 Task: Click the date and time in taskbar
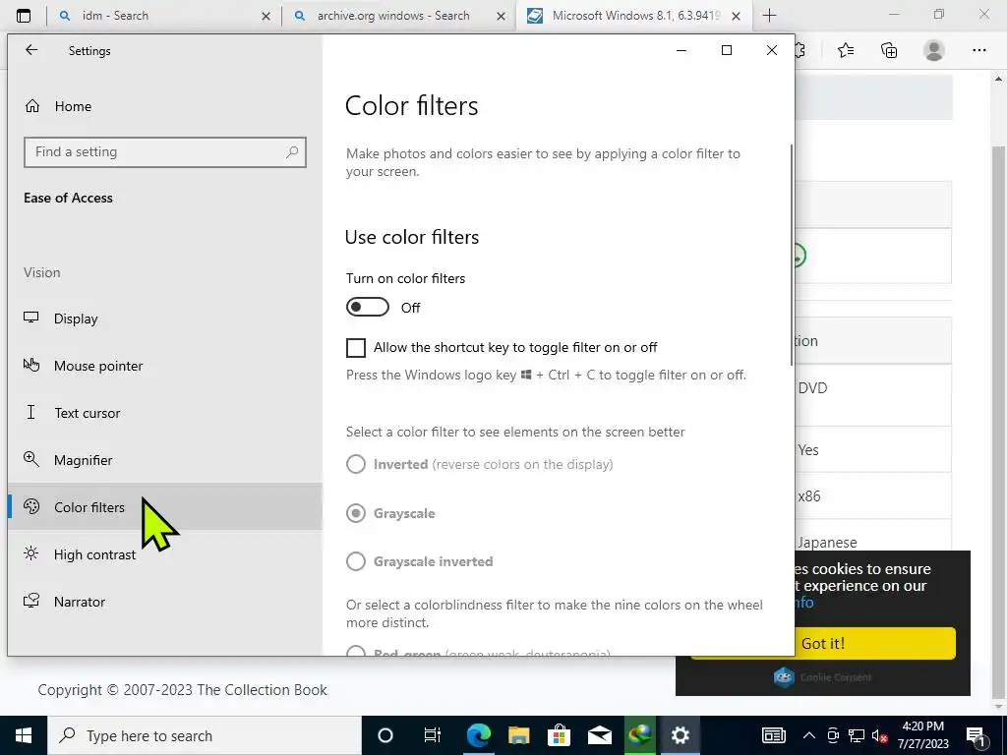coord(922,735)
